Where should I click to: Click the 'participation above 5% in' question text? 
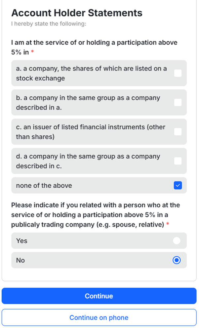(x=94, y=43)
